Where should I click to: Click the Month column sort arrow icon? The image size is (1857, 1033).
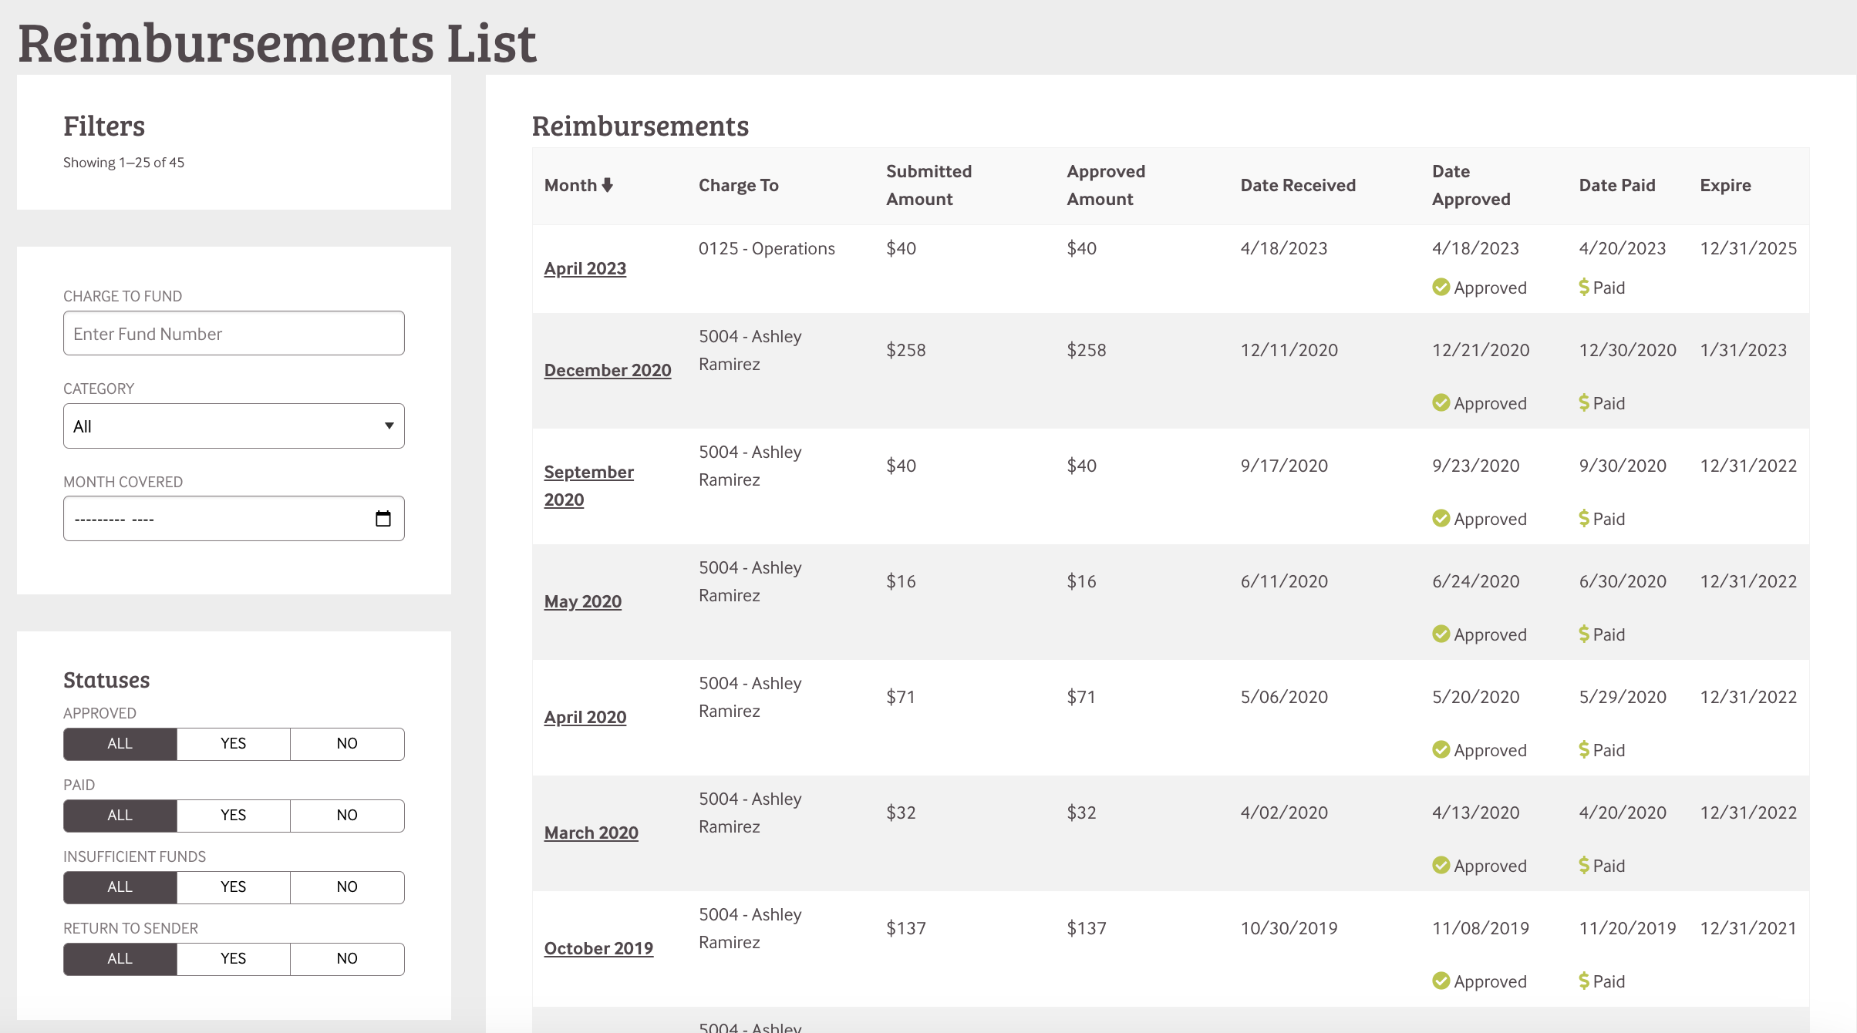click(x=608, y=185)
